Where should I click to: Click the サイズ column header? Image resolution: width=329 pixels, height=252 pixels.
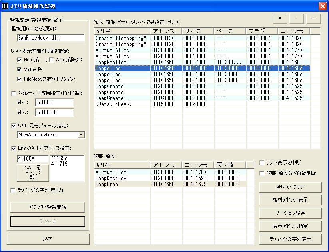(198, 31)
